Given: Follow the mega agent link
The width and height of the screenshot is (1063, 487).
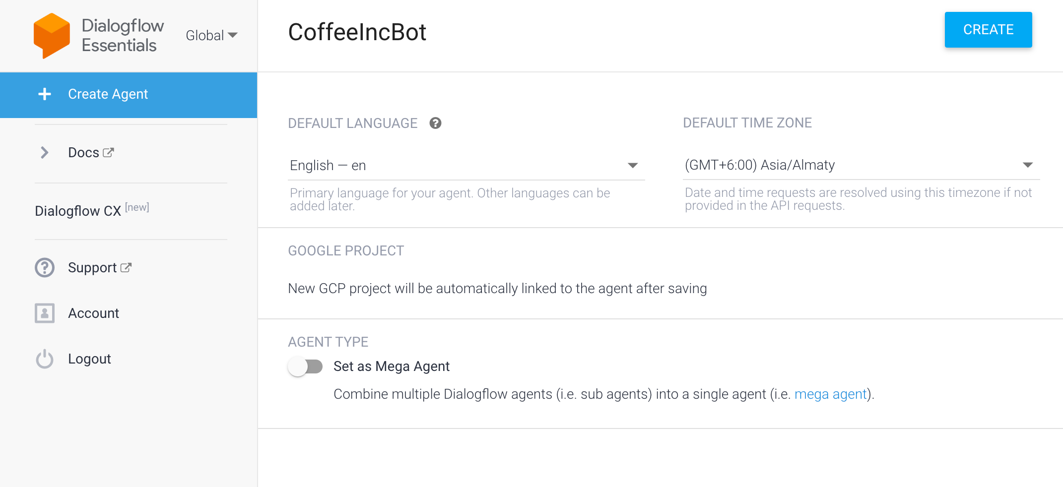Looking at the screenshot, I should [x=830, y=394].
